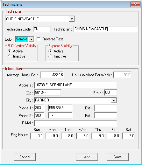Screen dimensions: 142x165
Task: Click the Technician name text field
Action: [105, 29]
